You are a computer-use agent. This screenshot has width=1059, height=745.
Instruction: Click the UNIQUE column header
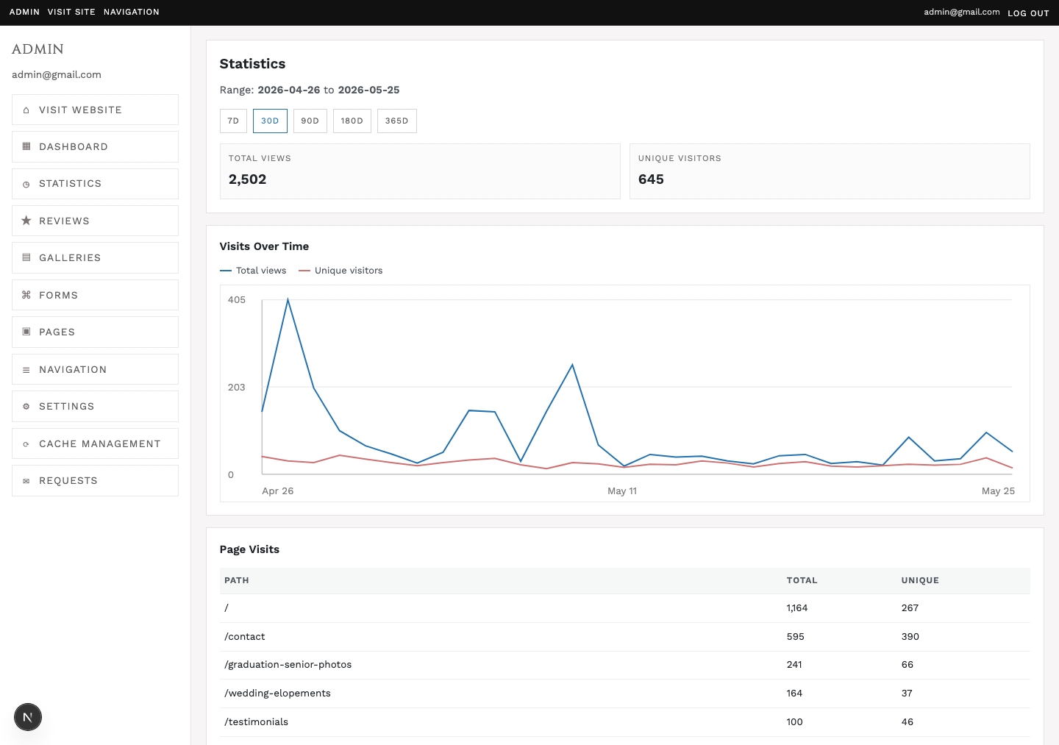(920, 580)
